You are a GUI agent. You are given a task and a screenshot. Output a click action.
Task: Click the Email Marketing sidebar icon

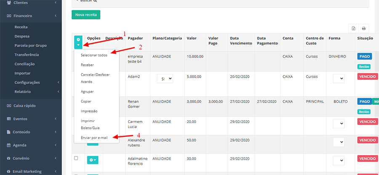[9, 171]
